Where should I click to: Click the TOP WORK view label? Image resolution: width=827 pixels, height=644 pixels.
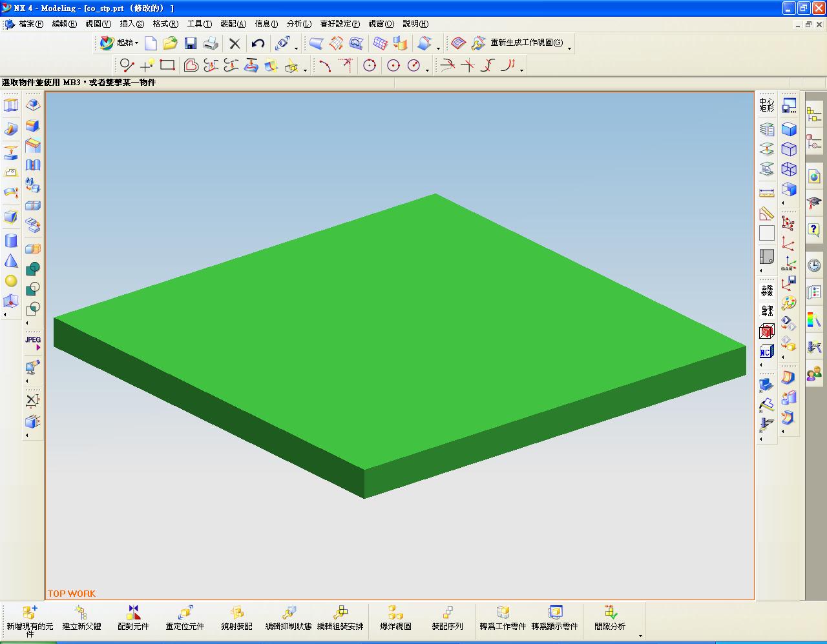pos(72,594)
